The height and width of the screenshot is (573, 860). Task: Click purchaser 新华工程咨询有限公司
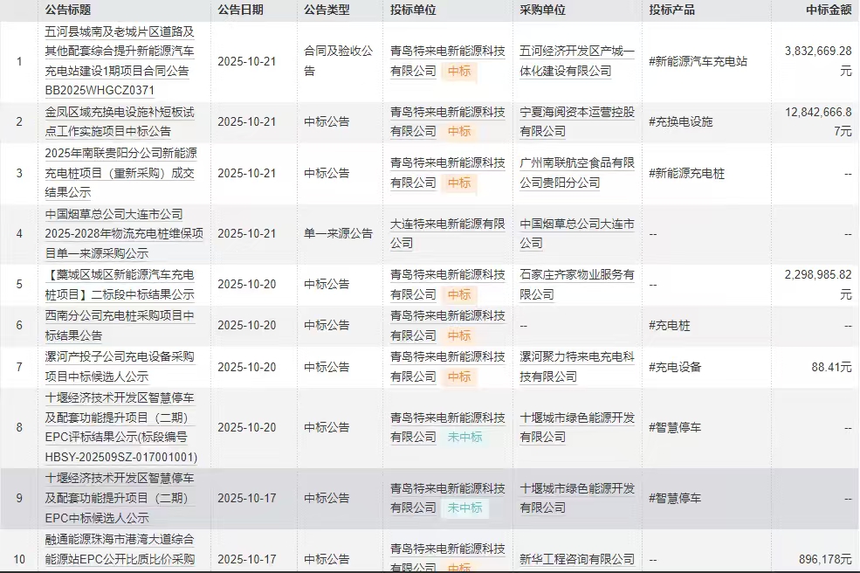pyautogui.click(x=577, y=559)
